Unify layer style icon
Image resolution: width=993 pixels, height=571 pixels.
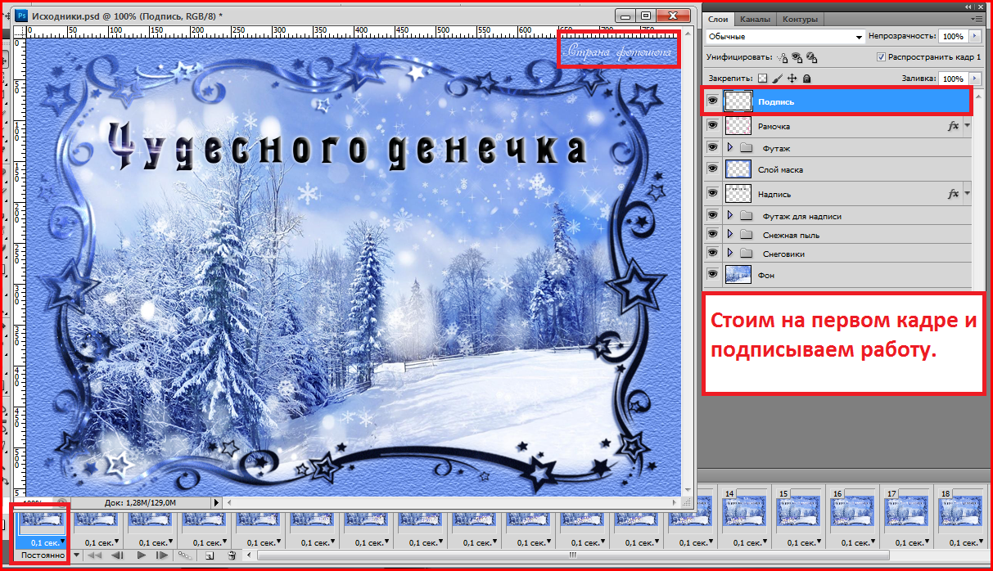pos(811,58)
